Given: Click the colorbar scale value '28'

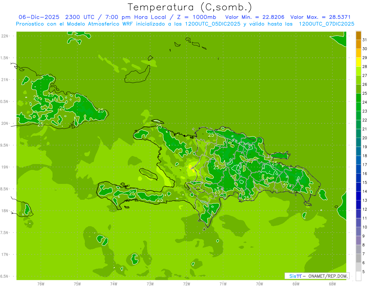Looking at the screenshot, I should coord(365,66).
